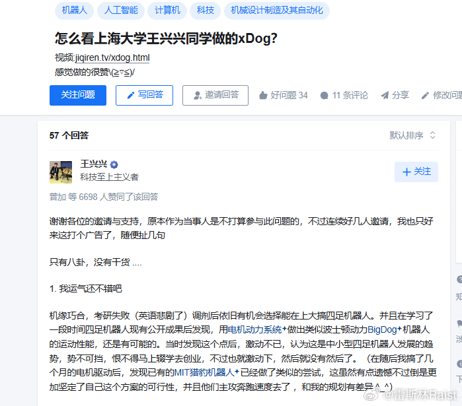Screen dimensions: 462x406
Task: Open the jiqiren.tv/xdog.html video link
Action: [x=112, y=57]
